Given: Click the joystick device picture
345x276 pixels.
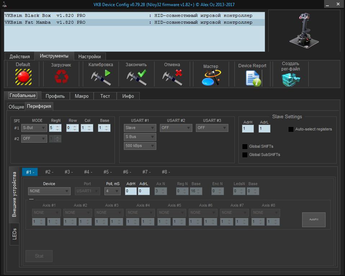Looking at the screenshot, I should point(304,30).
